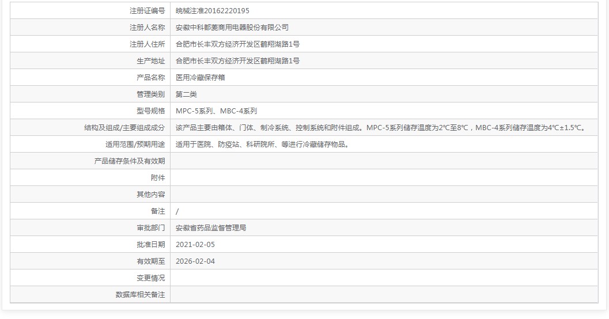
Task: Select the 数据库相关备注 label
Action: coord(140,295)
